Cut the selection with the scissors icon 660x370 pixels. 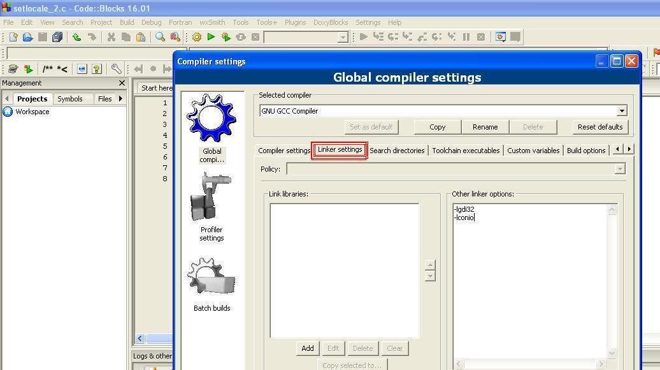111,37
